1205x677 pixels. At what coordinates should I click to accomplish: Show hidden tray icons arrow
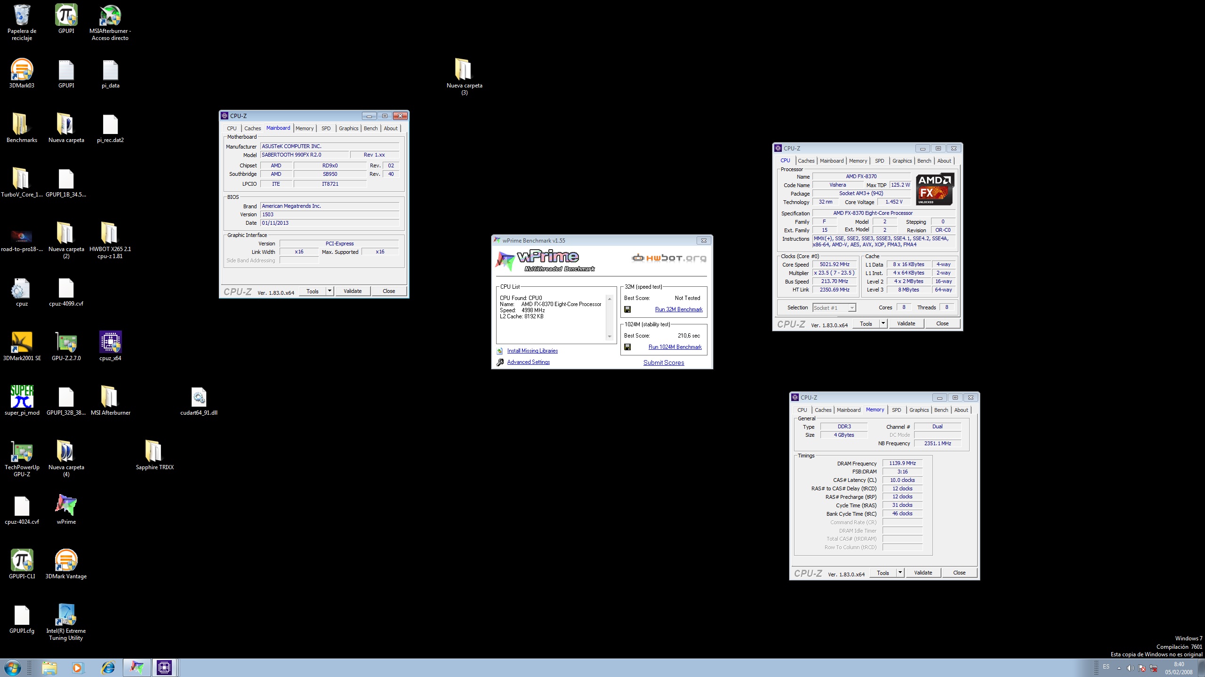pos(1119,668)
